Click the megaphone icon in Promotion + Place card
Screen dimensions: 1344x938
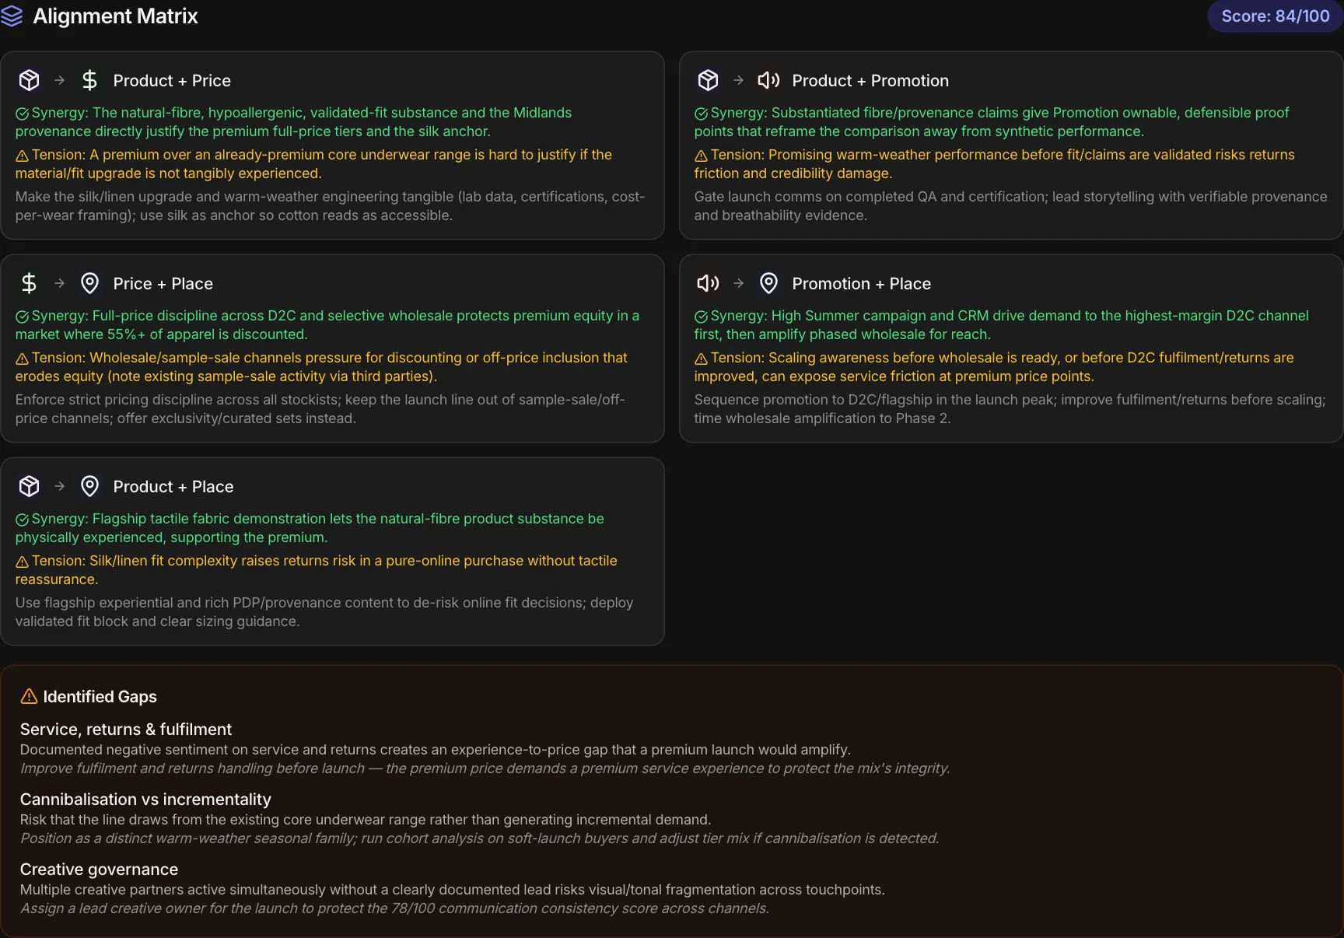(708, 283)
